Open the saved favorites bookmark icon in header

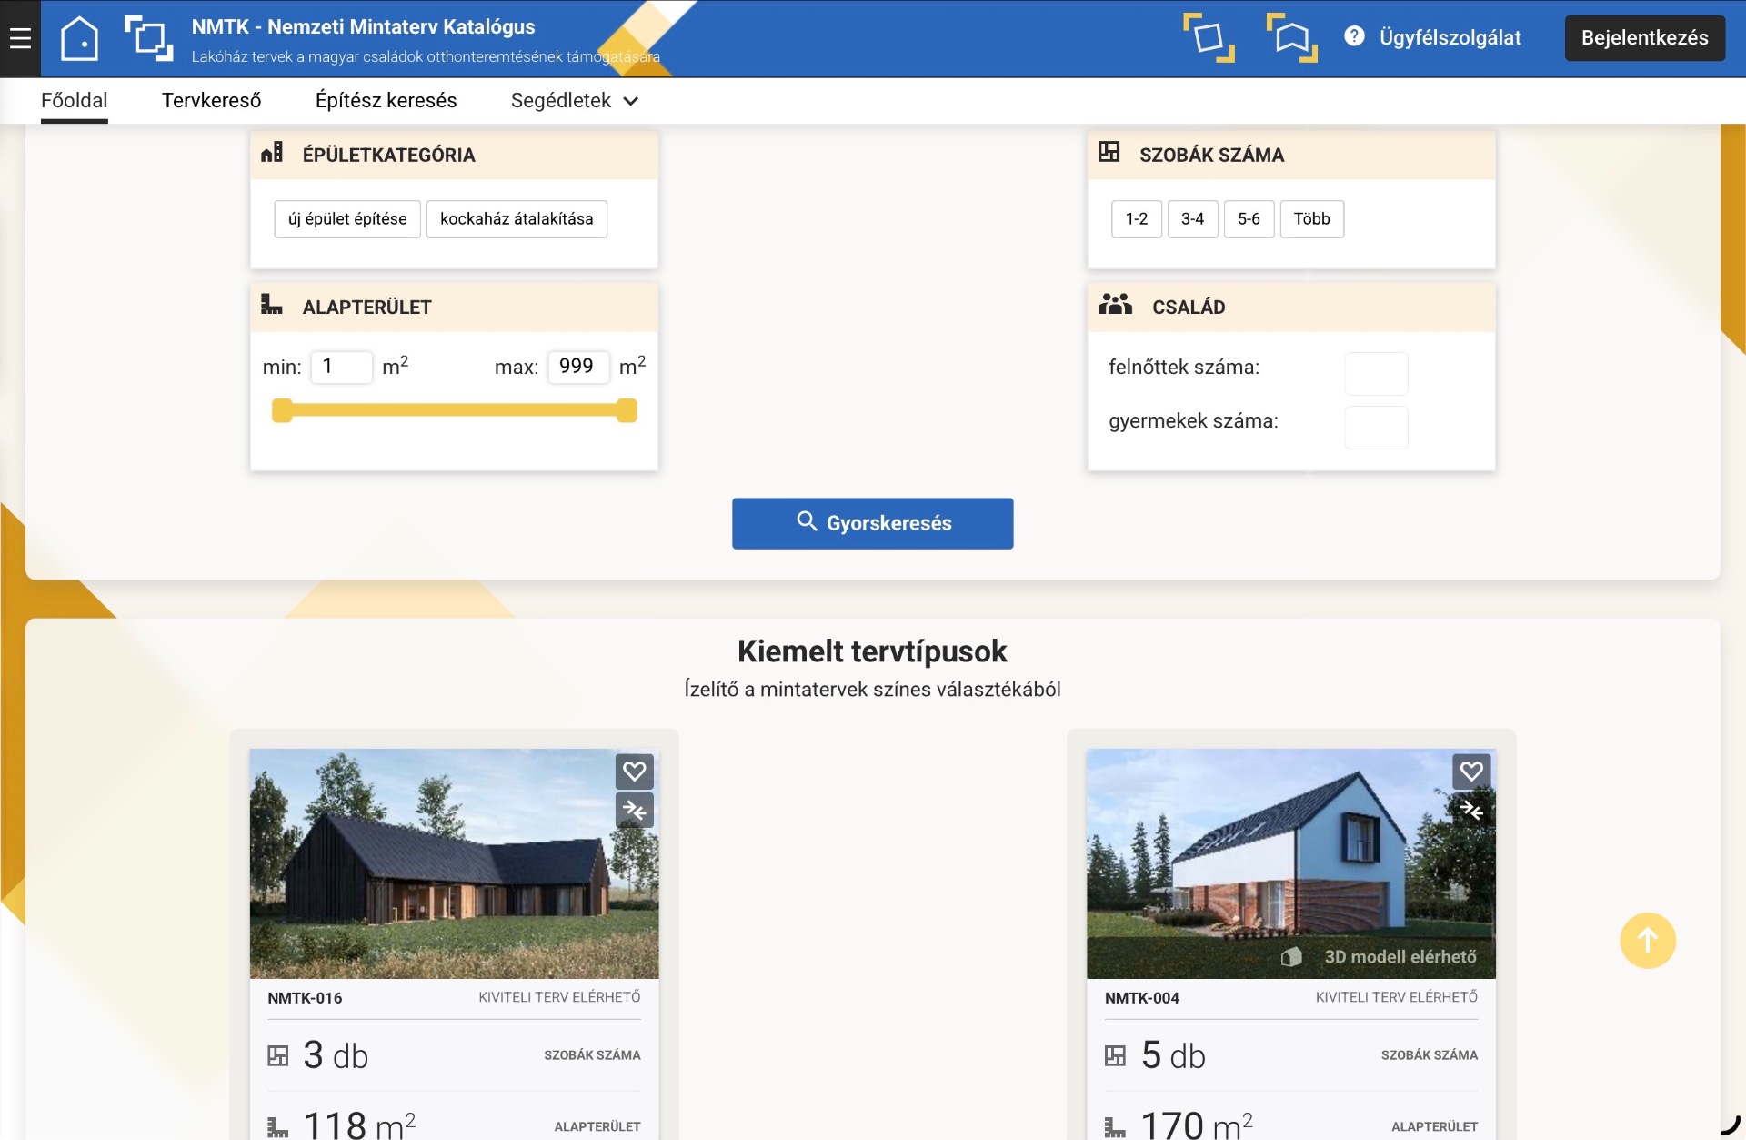(x=1291, y=38)
